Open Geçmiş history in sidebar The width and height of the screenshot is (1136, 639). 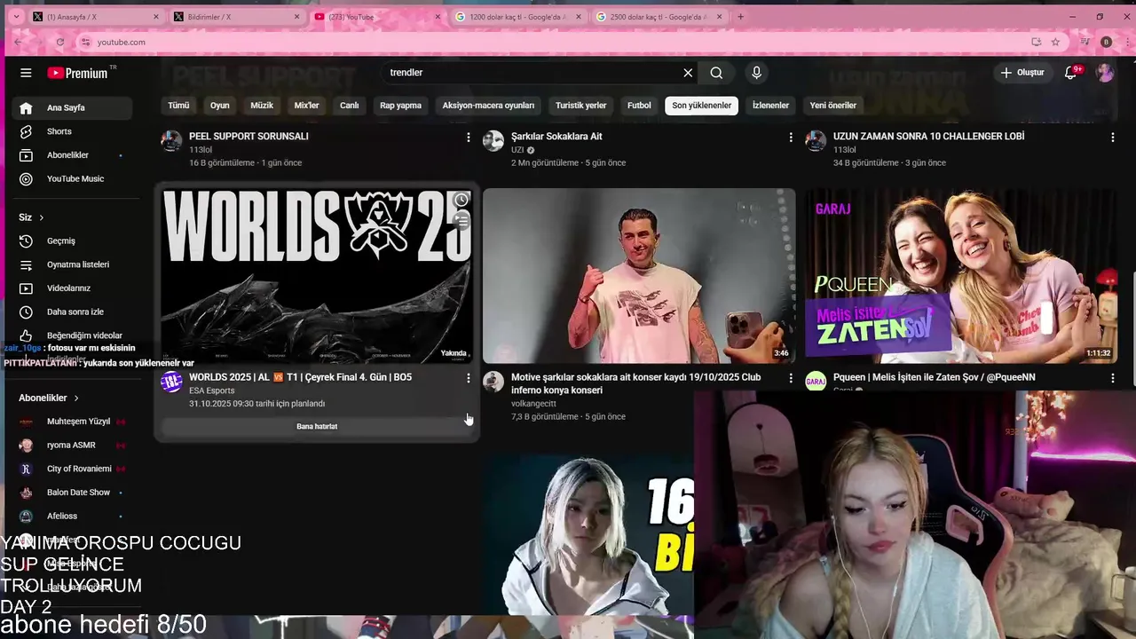click(72, 241)
